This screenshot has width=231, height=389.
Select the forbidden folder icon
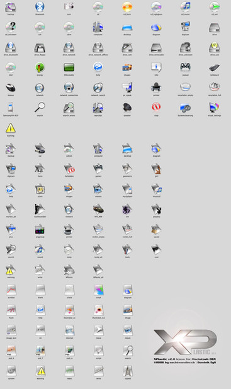69,169
